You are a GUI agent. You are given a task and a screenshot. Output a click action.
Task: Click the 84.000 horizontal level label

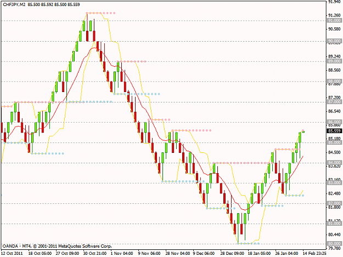point(334,163)
